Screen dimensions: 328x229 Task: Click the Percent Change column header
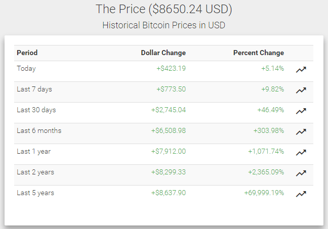258,53
